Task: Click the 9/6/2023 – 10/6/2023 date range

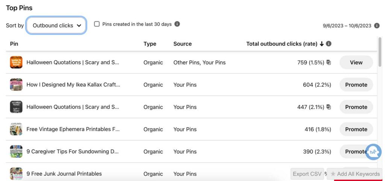Action: tap(347, 26)
